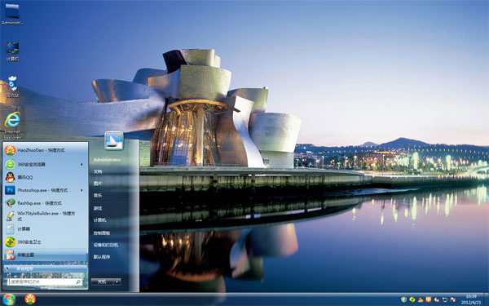Click the Administrator user name link
This screenshot has height=306, width=489.
[x=107, y=160]
